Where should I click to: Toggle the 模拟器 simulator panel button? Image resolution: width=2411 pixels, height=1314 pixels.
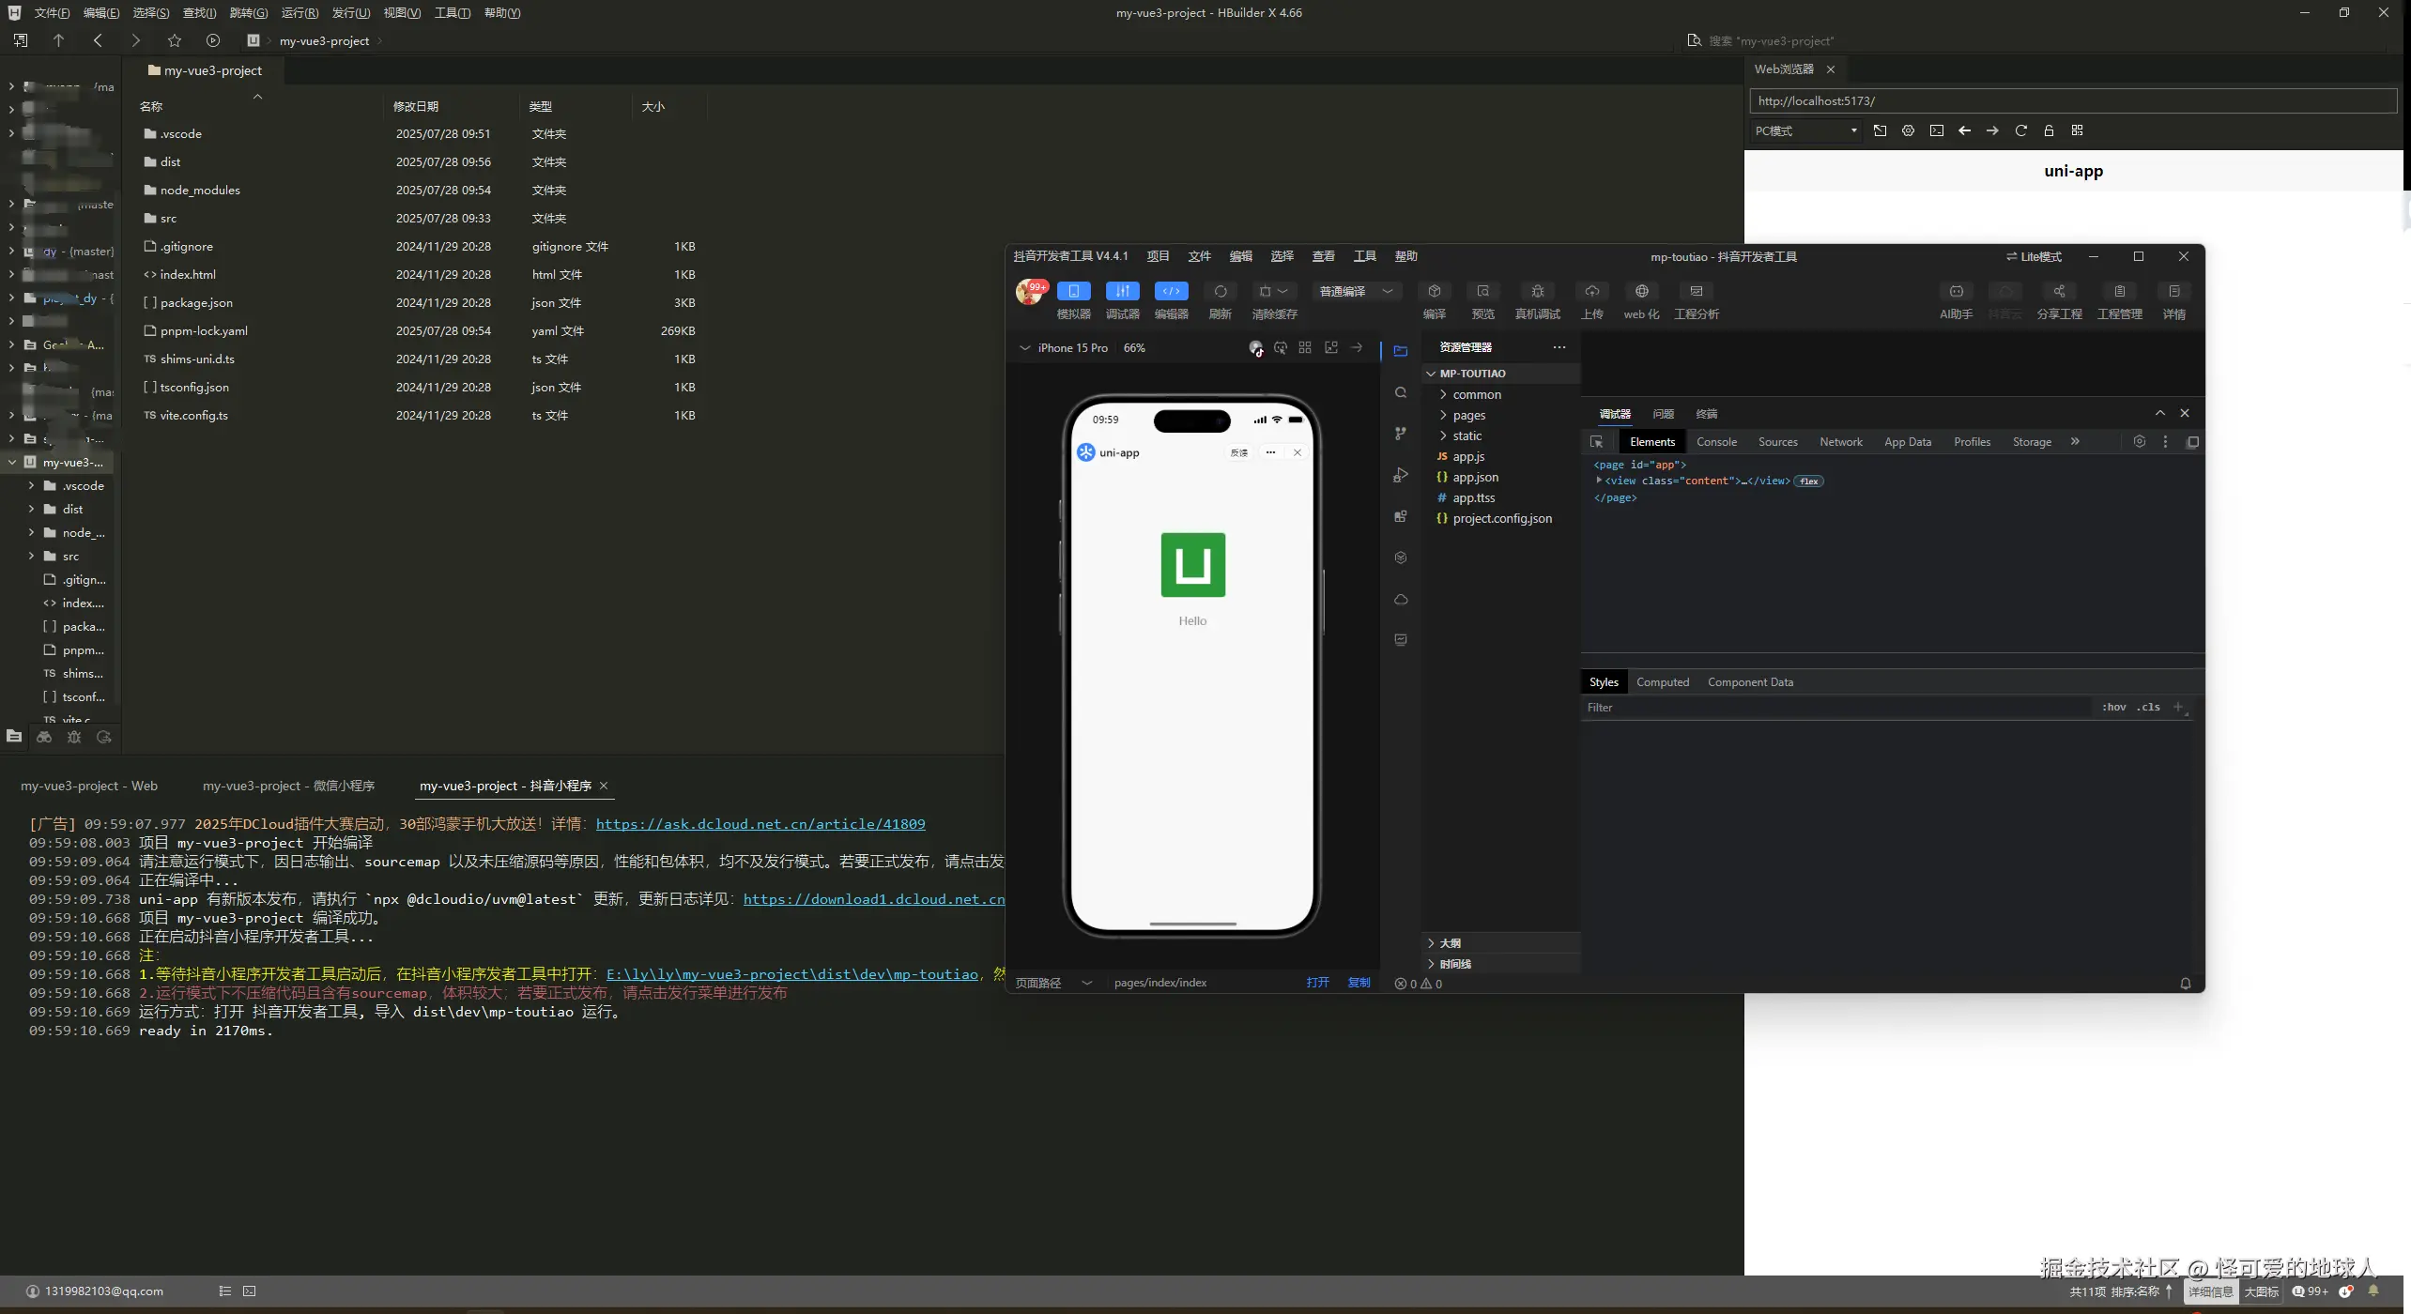pos(1073,292)
